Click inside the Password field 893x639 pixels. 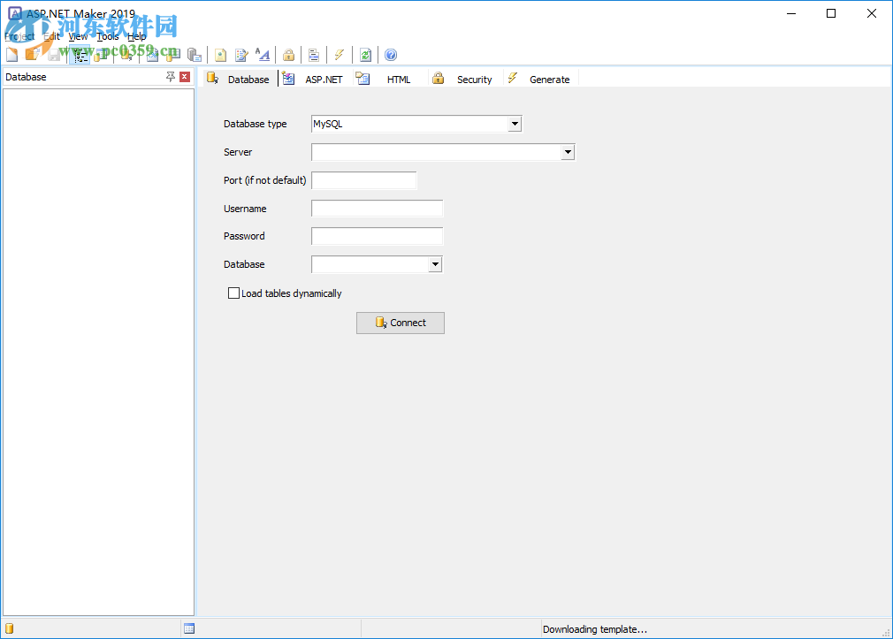(x=377, y=236)
